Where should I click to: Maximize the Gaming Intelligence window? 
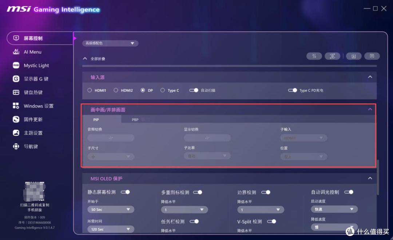(x=375, y=8)
